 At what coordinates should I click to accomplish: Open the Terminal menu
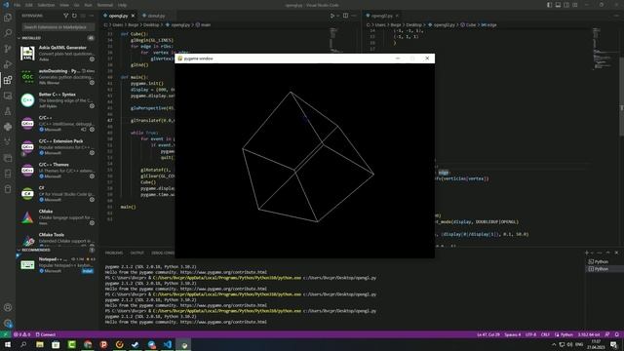(105, 5)
